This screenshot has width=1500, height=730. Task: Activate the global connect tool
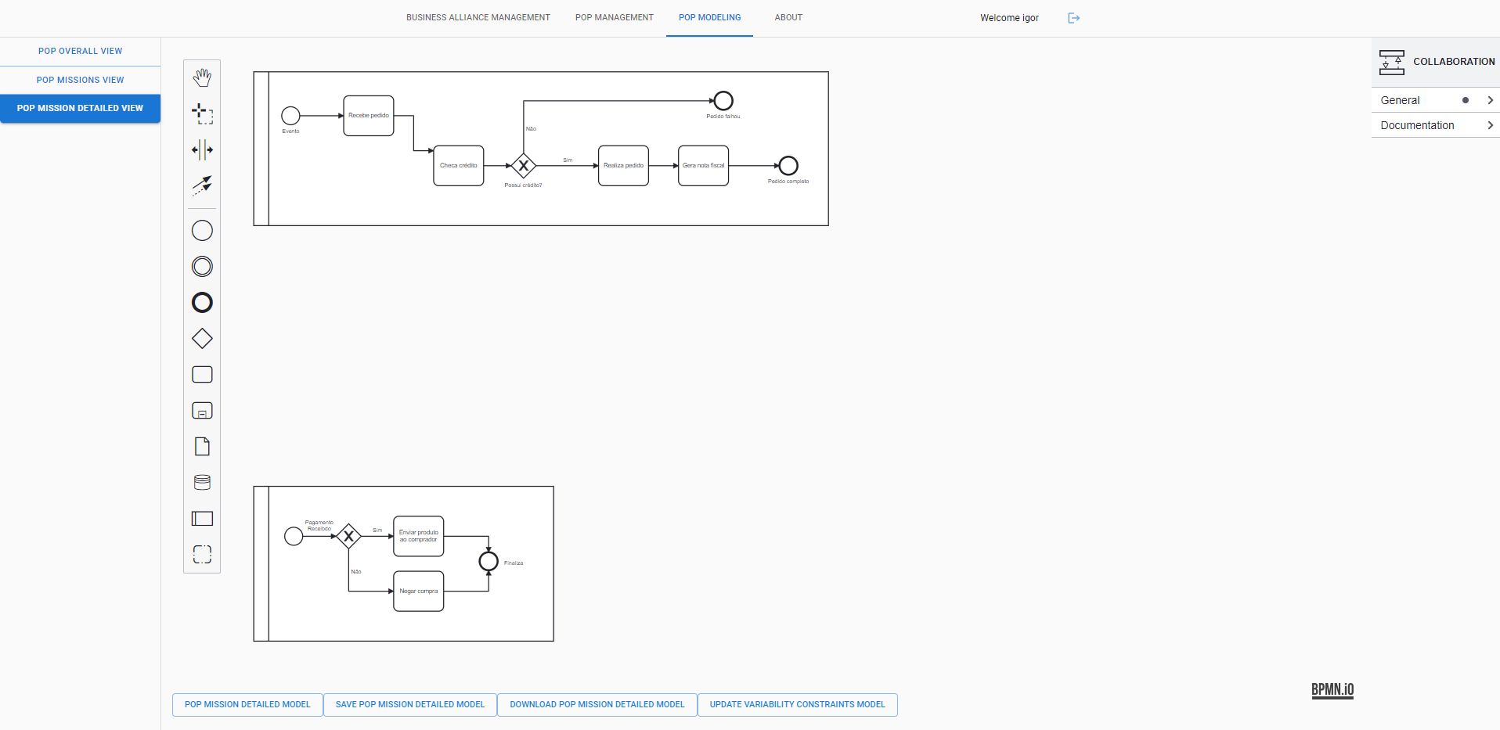point(202,185)
